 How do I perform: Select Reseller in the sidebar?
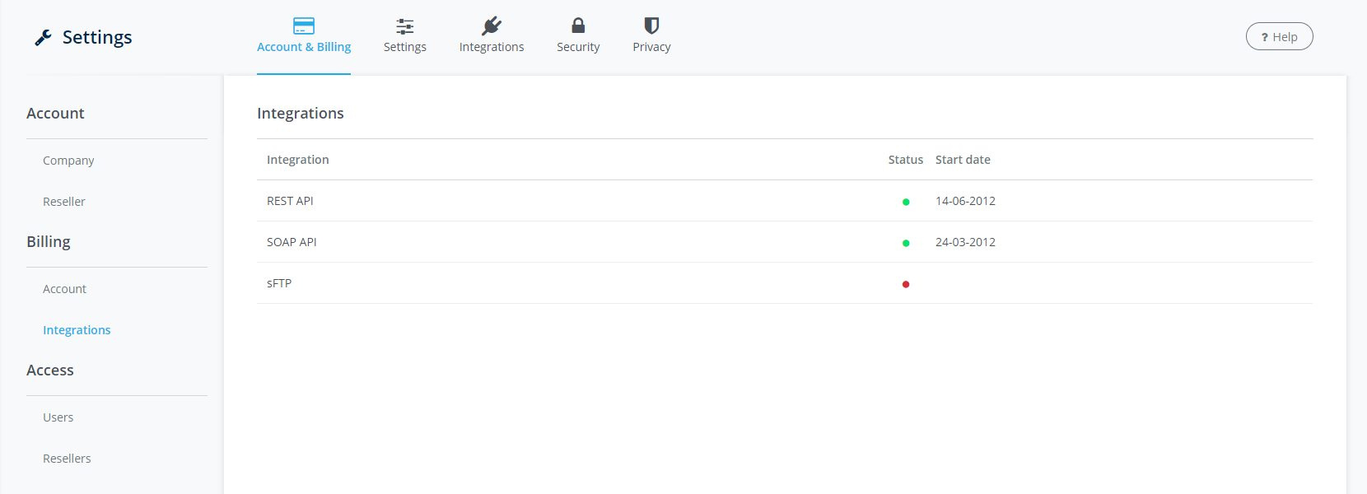[64, 202]
